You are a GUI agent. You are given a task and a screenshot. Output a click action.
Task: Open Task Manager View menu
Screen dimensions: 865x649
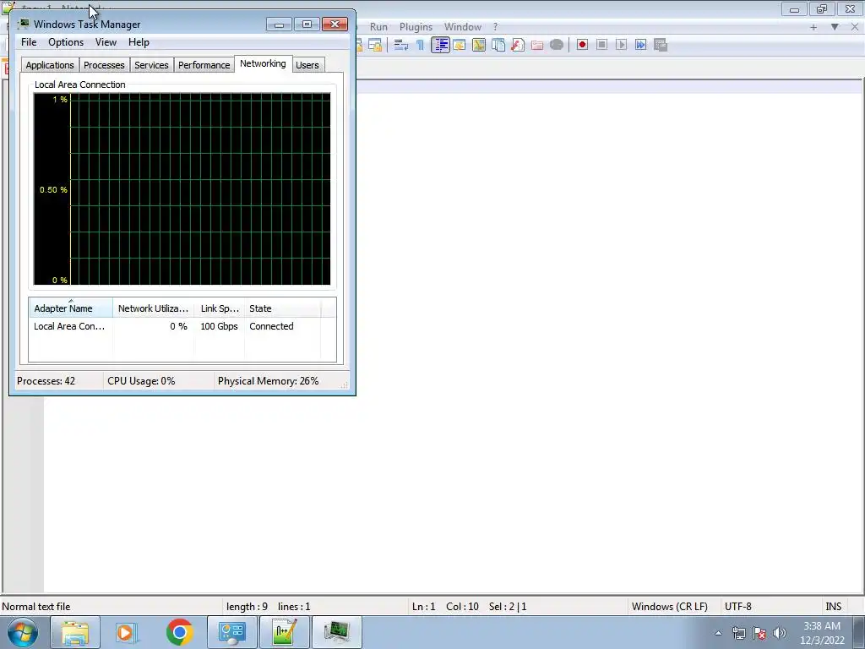(x=106, y=42)
